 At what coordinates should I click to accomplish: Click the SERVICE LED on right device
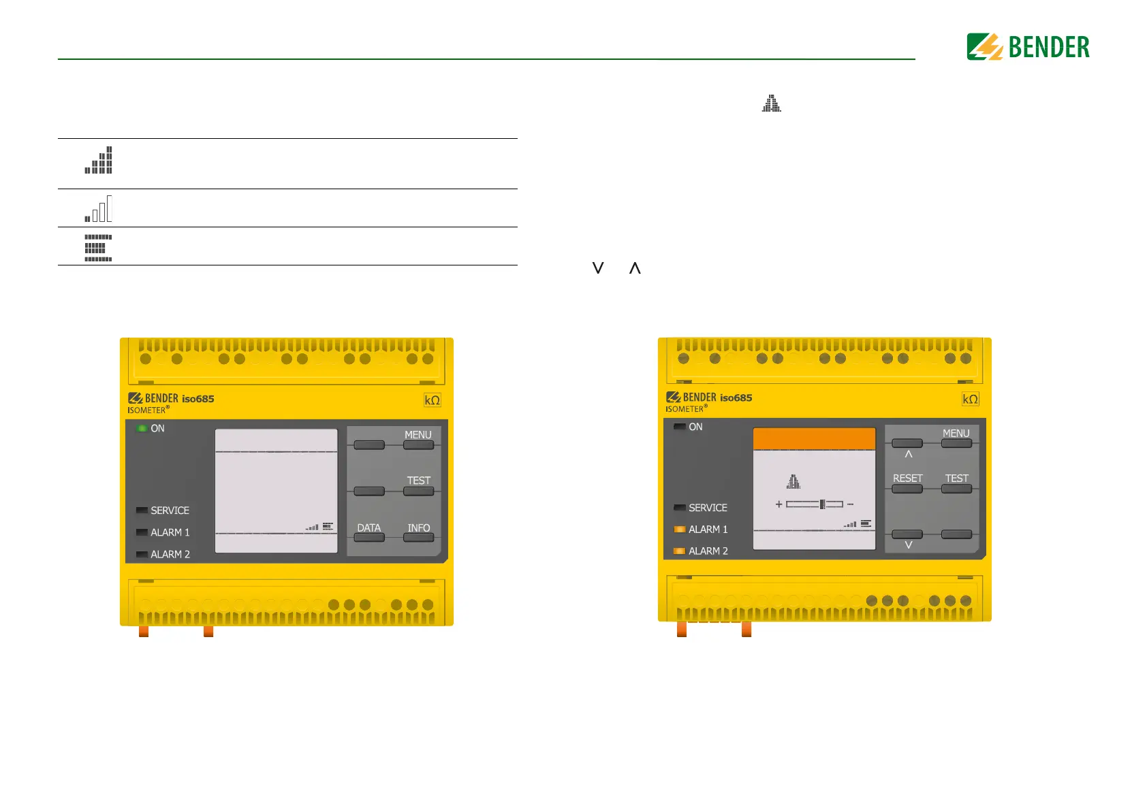point(680,508)
